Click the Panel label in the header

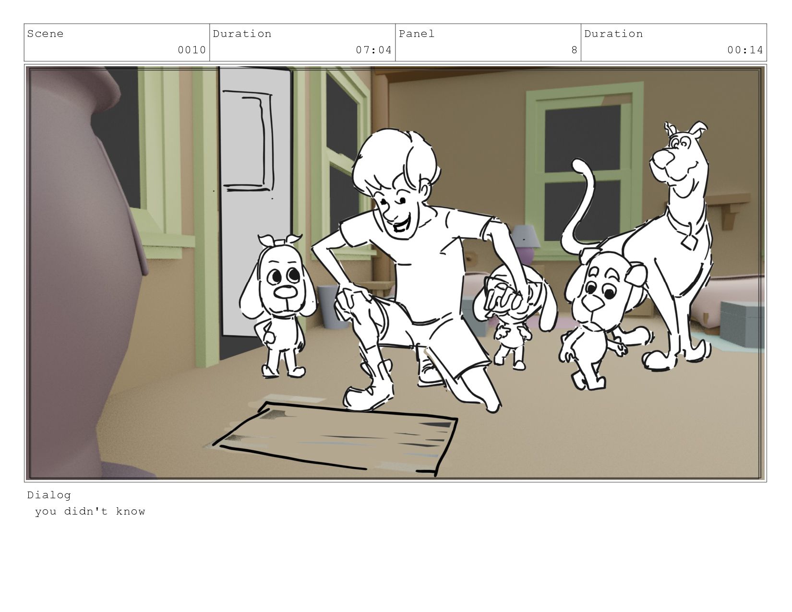click(417, 34)
